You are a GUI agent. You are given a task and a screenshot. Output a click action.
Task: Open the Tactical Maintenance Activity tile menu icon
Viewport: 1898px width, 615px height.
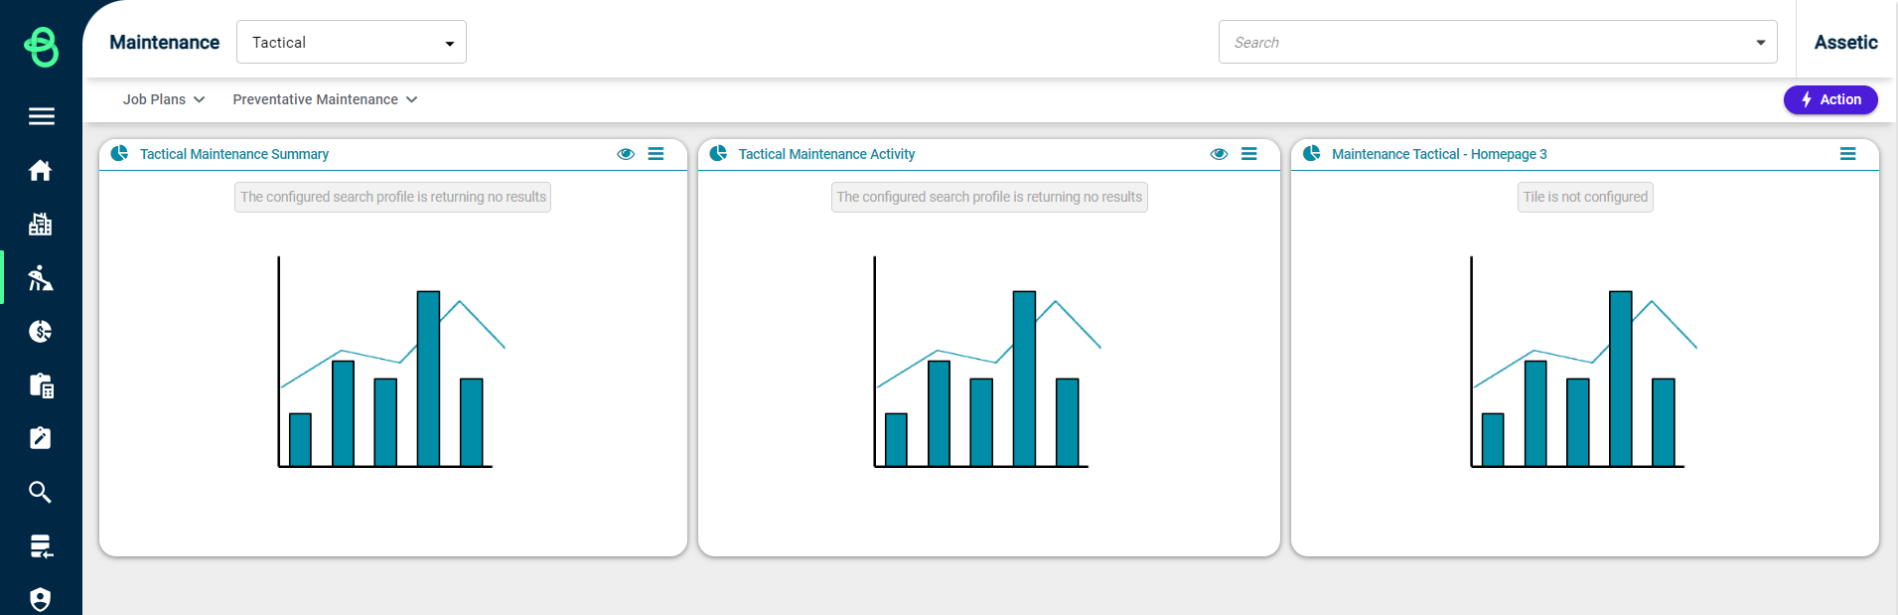1249,154
